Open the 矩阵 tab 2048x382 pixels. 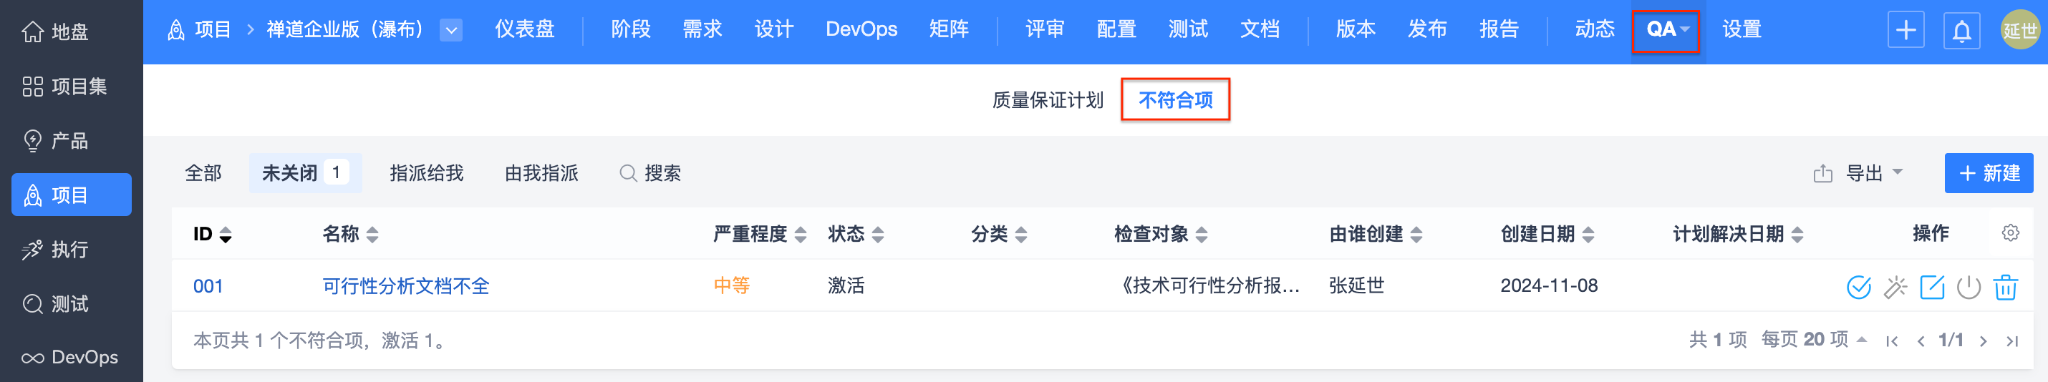tap(949, 29)
